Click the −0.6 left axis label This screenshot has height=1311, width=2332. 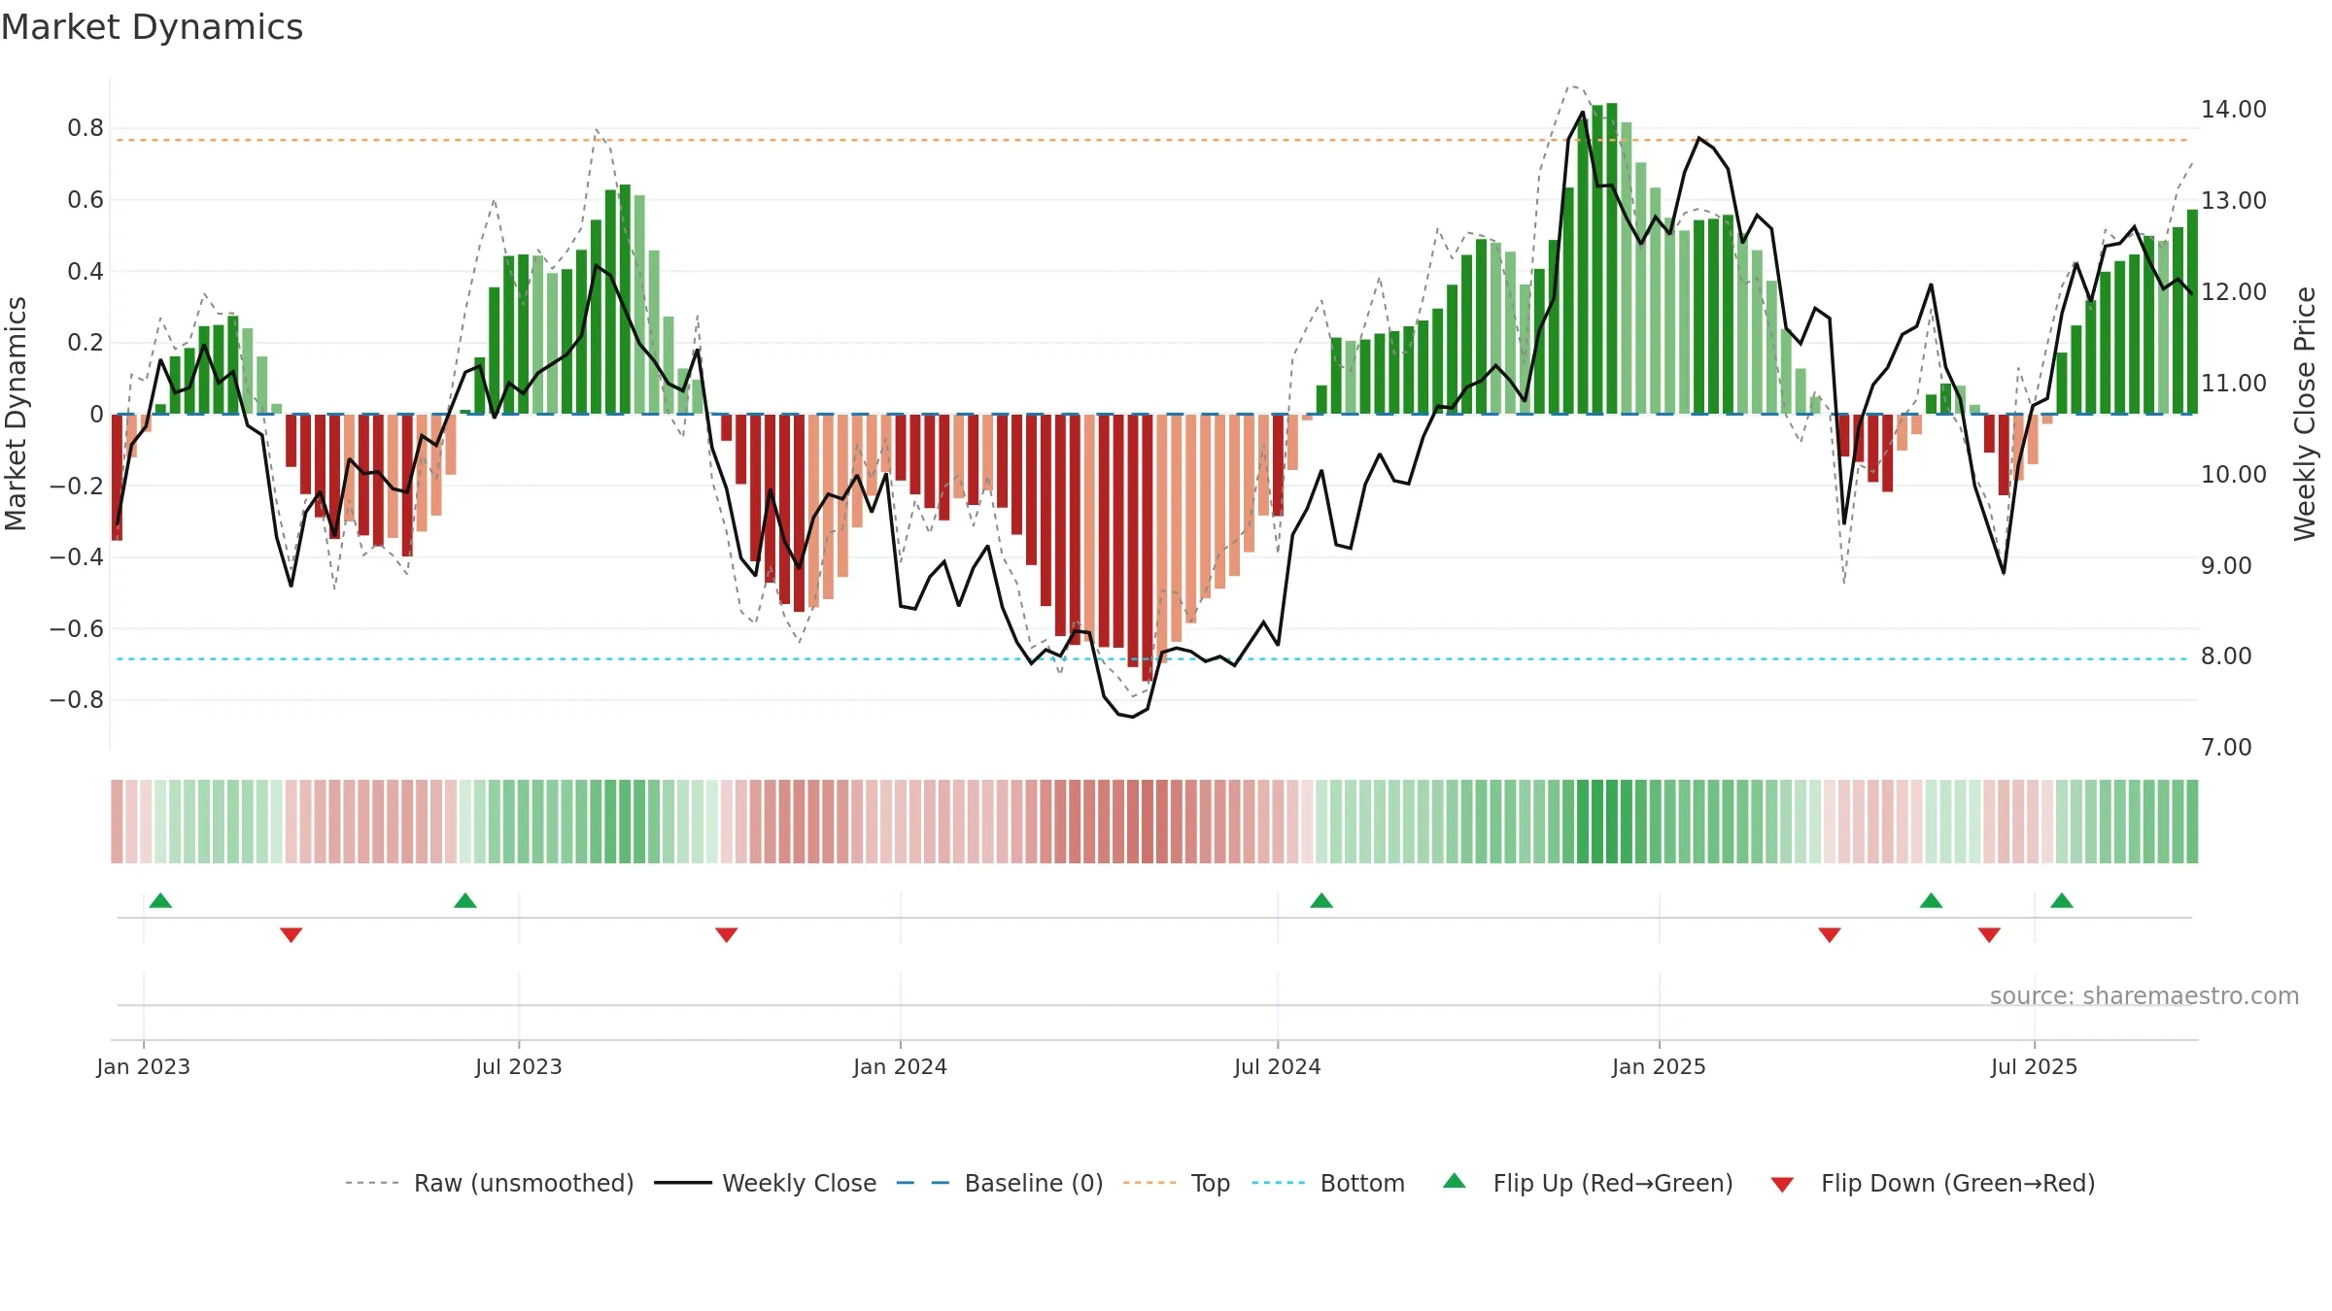pyautogui.click(x=77, y=629)
